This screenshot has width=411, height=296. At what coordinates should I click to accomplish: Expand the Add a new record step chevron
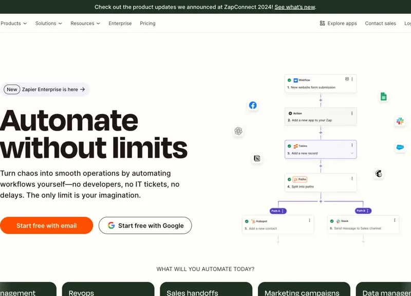[352, 153]
